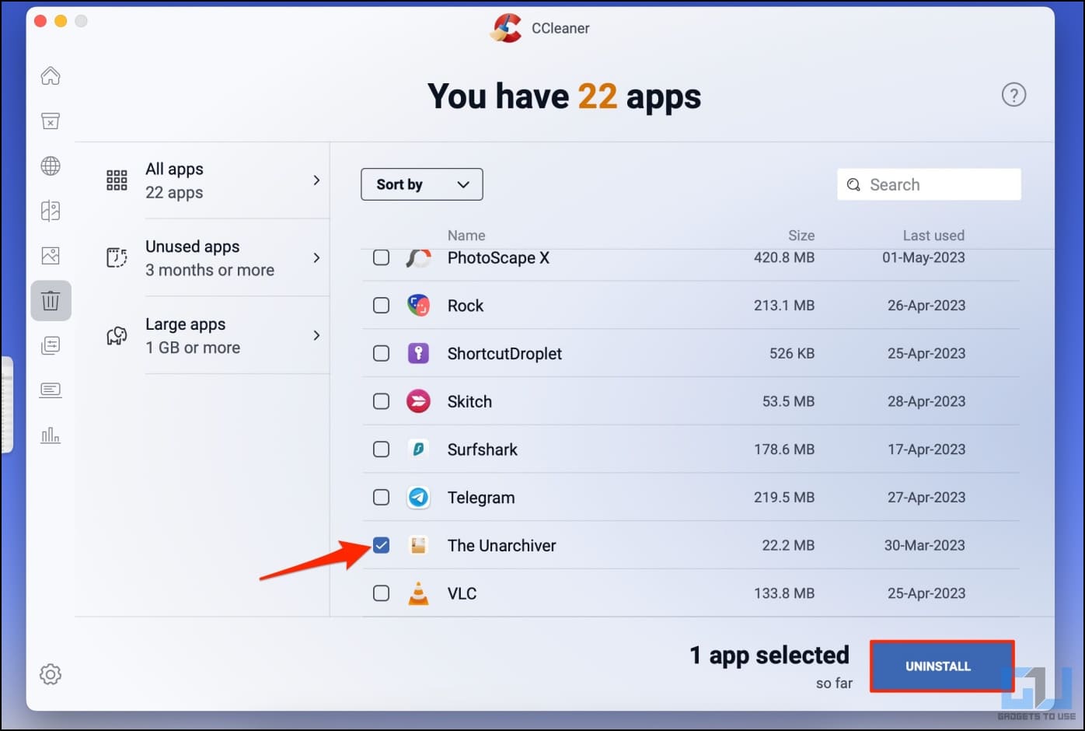Screen dimensions: 1085x731
Task: Click the 133.8 MB size value
Action: click(784, 593)
